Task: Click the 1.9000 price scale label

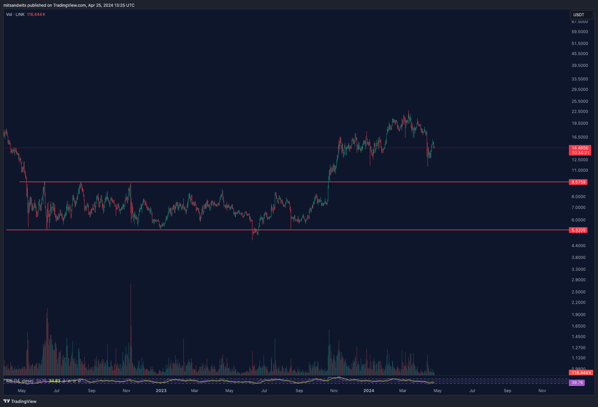Action: (578, 315)
